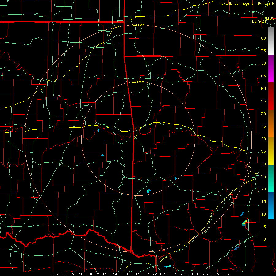276x276 pixels.
Task: Click the 50 NMI range ring label
Action: click(x=138, y=82)
